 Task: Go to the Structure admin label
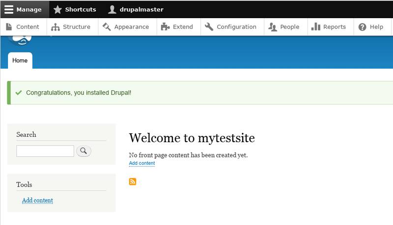pyautogui.click(x=77, y=27)
